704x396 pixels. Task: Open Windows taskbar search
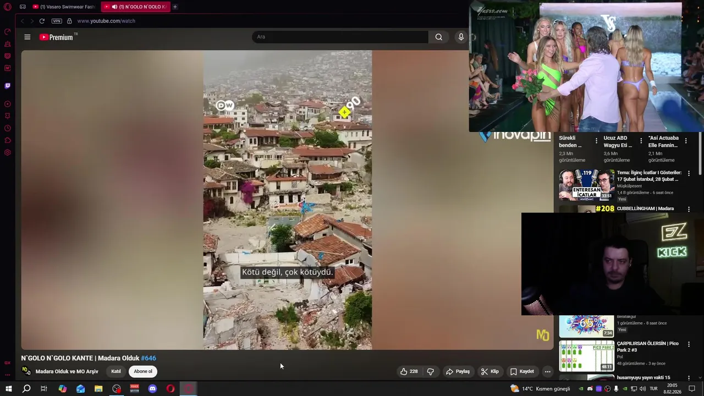pyautogui.click(x=26, y=389)
